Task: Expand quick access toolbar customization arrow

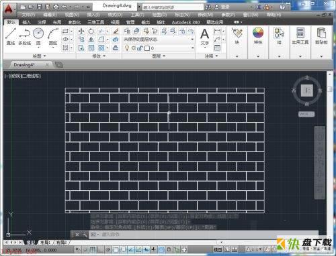Action: 88,7
